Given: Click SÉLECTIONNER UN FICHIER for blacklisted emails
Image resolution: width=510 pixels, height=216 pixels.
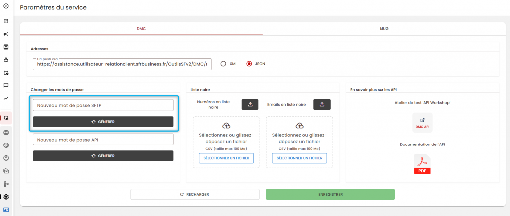Looking at the screenshot, I should (x=299, y=158).
